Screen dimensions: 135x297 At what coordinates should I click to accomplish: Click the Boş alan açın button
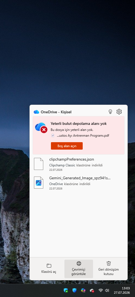[67, 146]
